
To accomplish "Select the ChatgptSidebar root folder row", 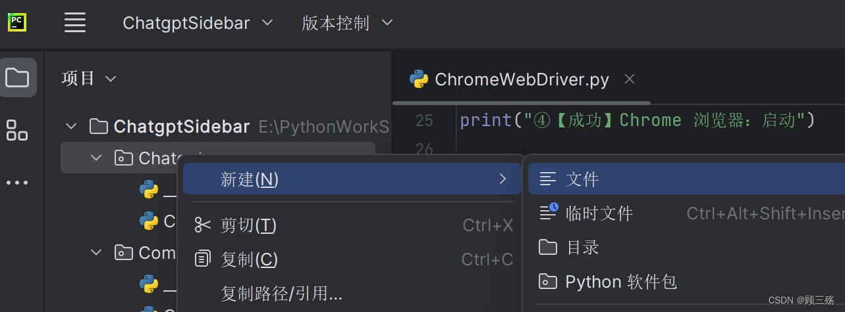I will click(x=224, y=126).
